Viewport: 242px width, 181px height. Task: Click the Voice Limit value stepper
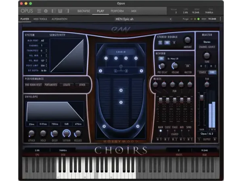pos(46,66)
